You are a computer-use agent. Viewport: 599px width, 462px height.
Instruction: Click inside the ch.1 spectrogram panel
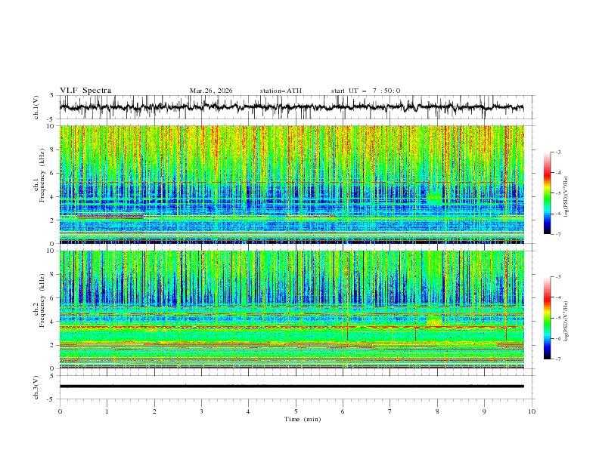click(x=291, y=184)
